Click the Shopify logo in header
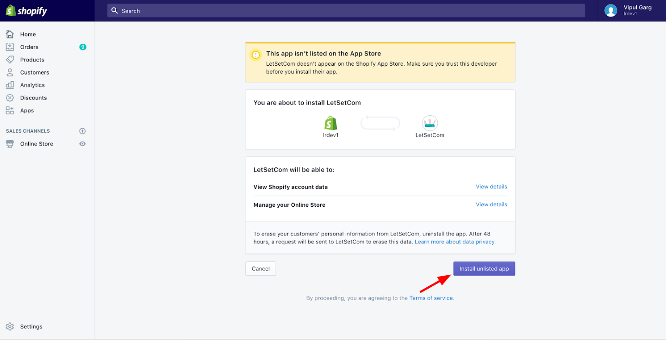Viewport: 666px width, 340px height. click(26, 11)
